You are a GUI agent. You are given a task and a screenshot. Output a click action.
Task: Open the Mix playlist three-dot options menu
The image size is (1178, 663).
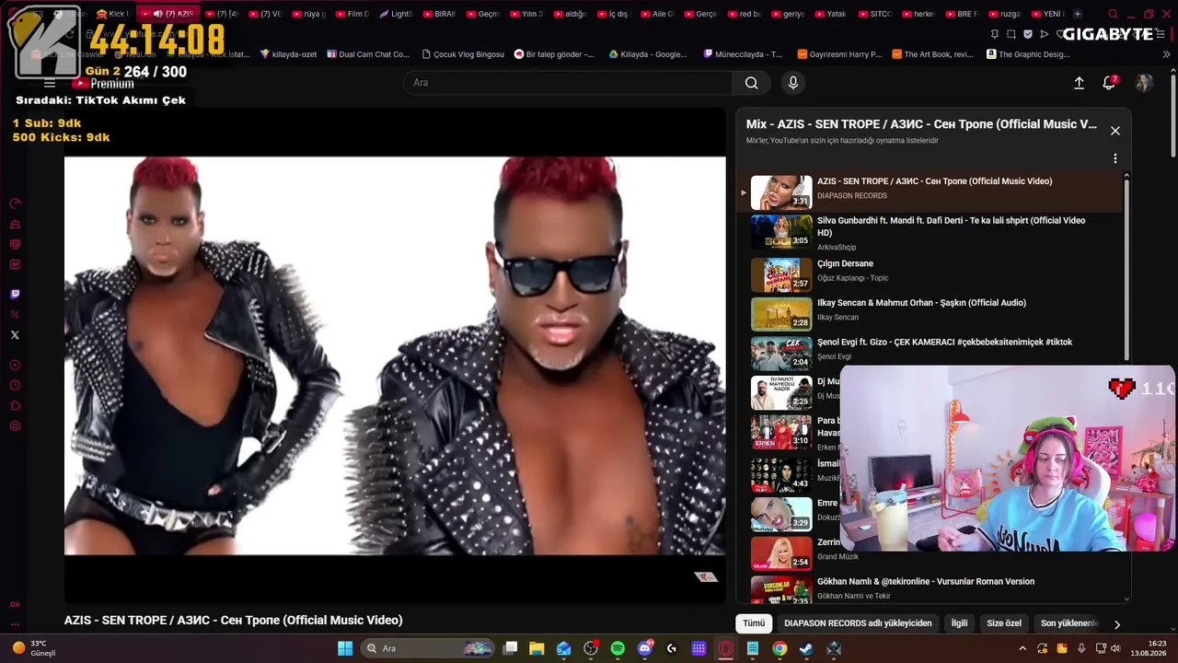click(x=1115, y=158)
